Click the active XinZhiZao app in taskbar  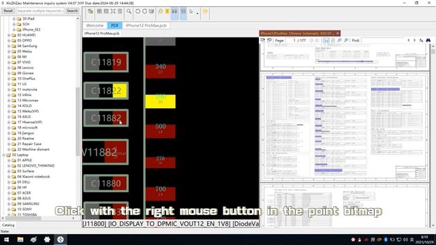(61, 240)
